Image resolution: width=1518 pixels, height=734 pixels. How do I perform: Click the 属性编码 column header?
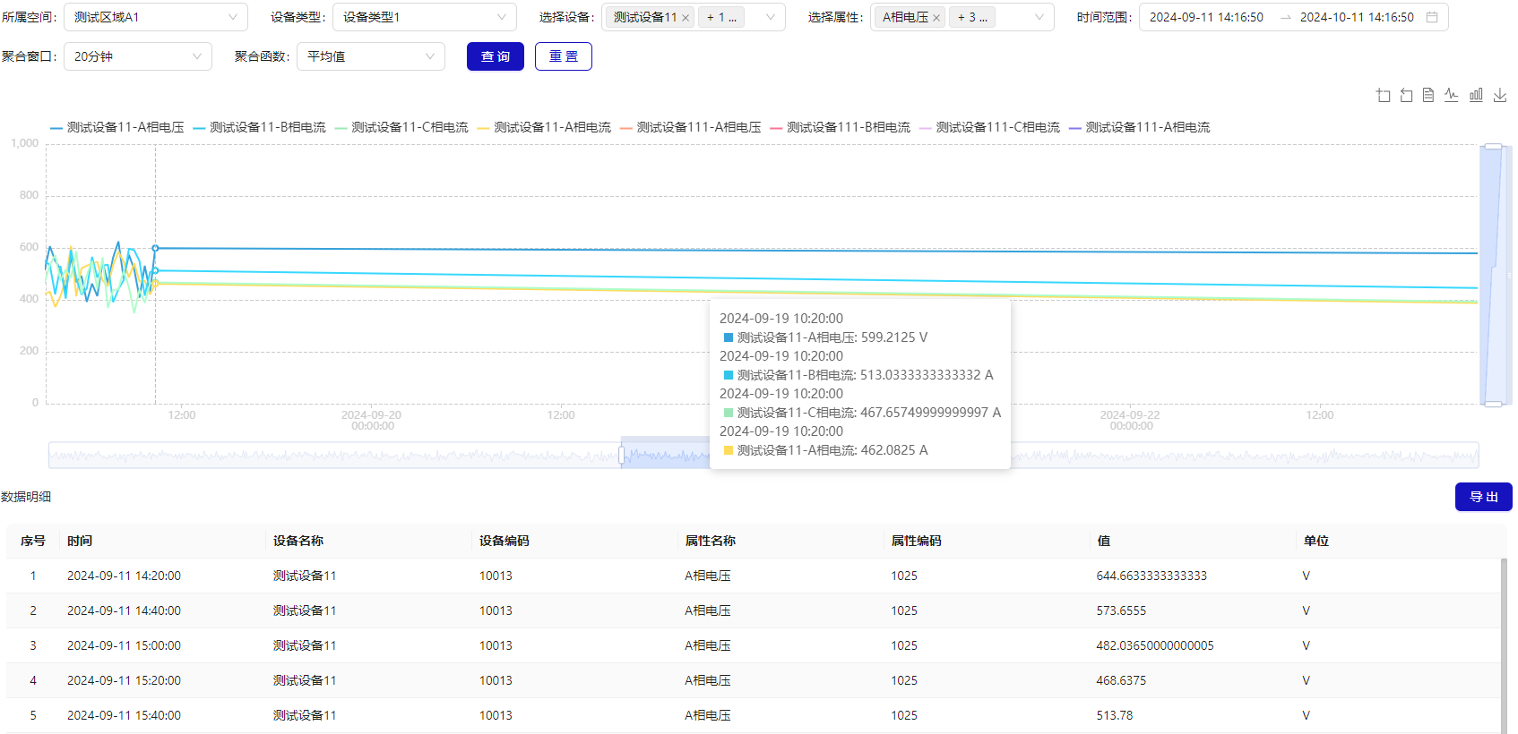(916, 541)
